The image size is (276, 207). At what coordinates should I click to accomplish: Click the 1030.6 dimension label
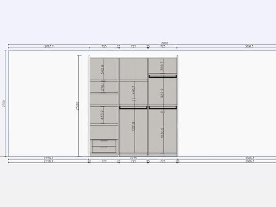click(x=162, y=133)
